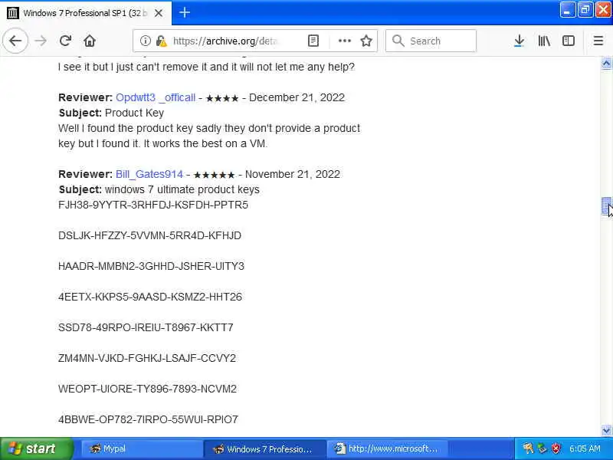Viewport: 613px width, 460px height.
Task: Open reviewer Opdwtt3 _officall profile link
Action: [x=156, y=97]
